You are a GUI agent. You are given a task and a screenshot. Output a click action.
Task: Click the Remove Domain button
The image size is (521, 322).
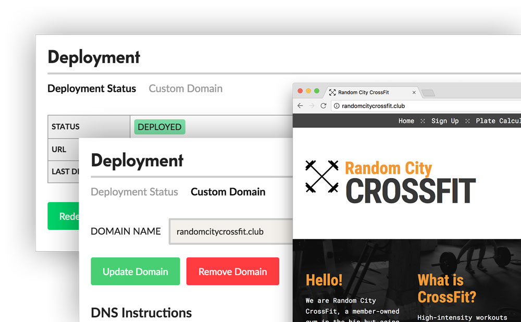(232, 271)
